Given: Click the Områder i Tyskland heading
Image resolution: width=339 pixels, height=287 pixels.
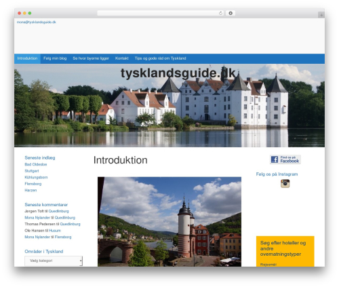Looking at the screenshot, I should pos(44,252).
